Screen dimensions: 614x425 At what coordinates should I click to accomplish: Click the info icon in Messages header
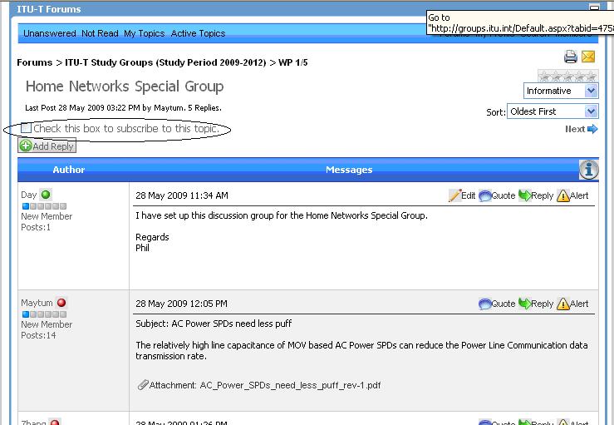point(589,170)
